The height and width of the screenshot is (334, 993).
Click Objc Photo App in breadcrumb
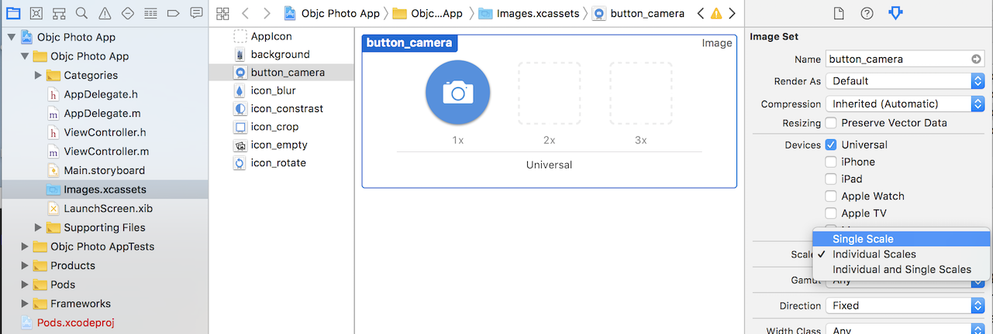333,13
